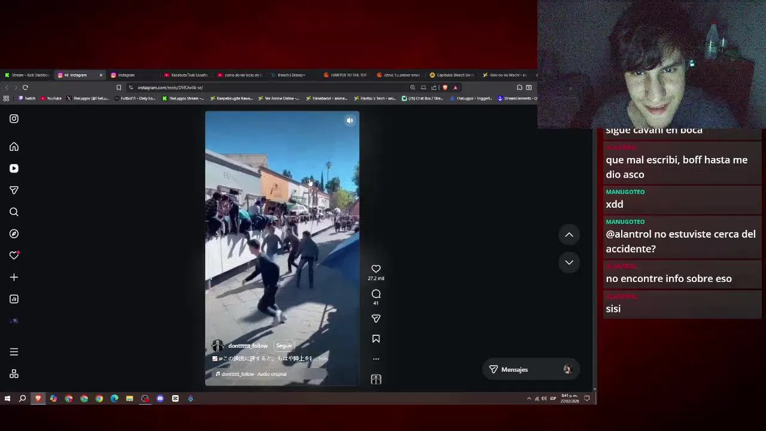Open the YouTube bookmark
Screen dimensions: 766x431
coord(51,98)
